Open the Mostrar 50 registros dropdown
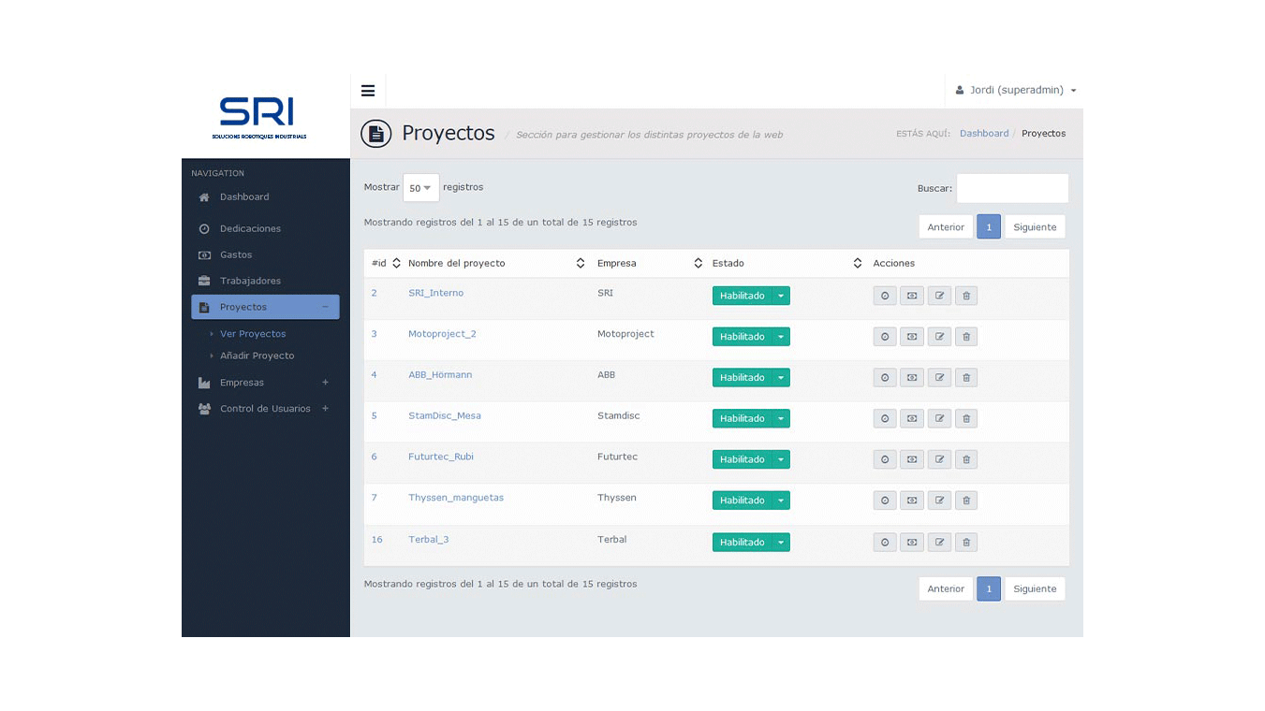The width and height of the screenshot is (1265, 711). click(420, 188)
